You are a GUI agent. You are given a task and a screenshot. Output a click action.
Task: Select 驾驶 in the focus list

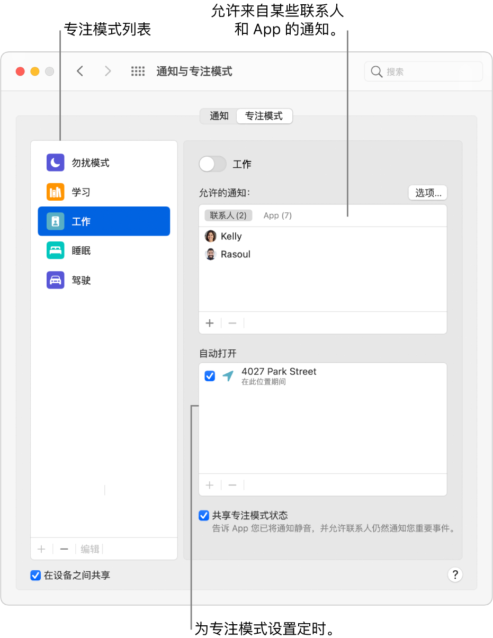click(104, 280)
